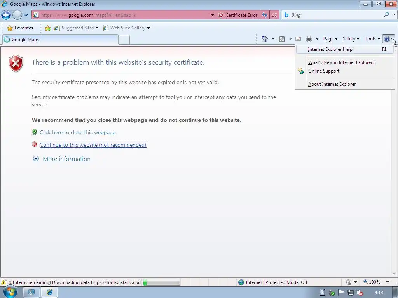Open the Windows Start orb
The width and height of the screenshot is (398, 298).
click(10, 292)
